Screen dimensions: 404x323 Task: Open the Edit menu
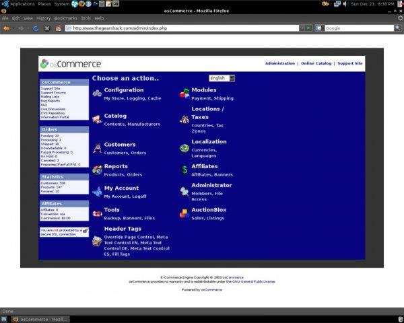pyautogui.click(x=15, y=18)
